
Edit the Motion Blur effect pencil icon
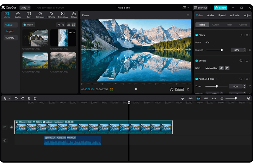pyautogui.click(x=221, y=68)
